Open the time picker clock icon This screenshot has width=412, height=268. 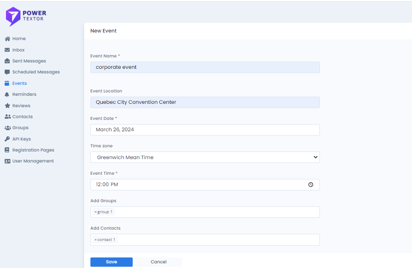click(311, 185)
